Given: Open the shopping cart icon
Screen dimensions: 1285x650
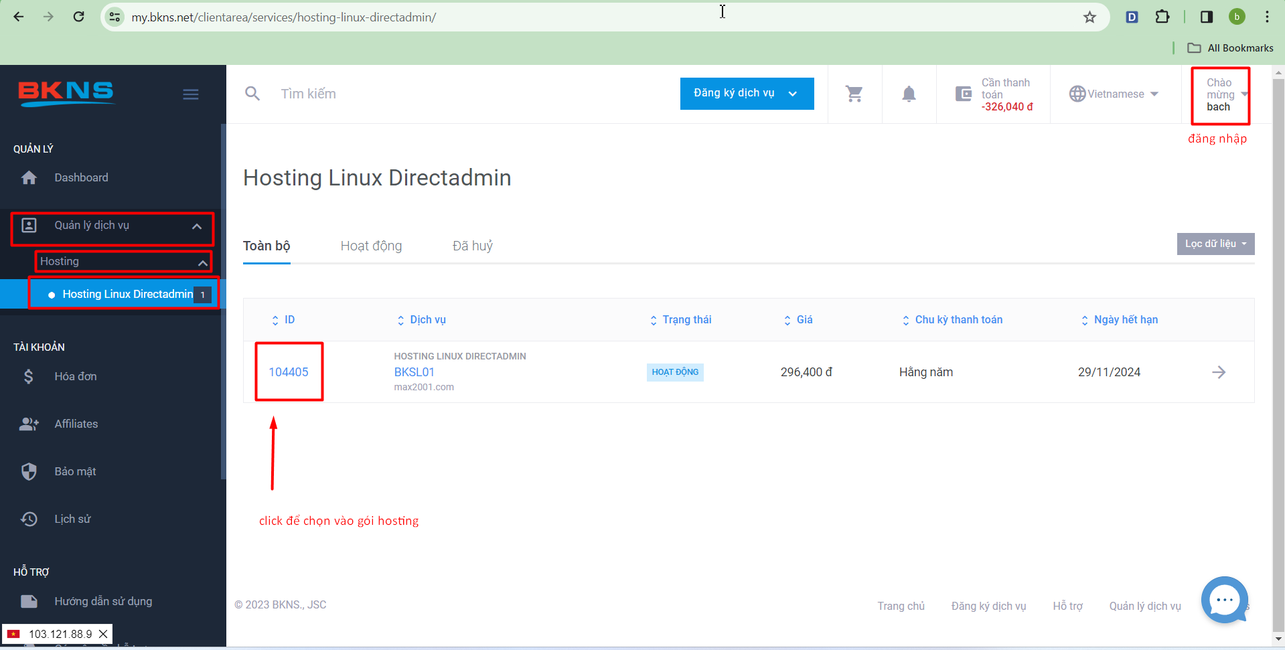Looking at the screenshot, I should pyautogui.click(x=854, y=94).
